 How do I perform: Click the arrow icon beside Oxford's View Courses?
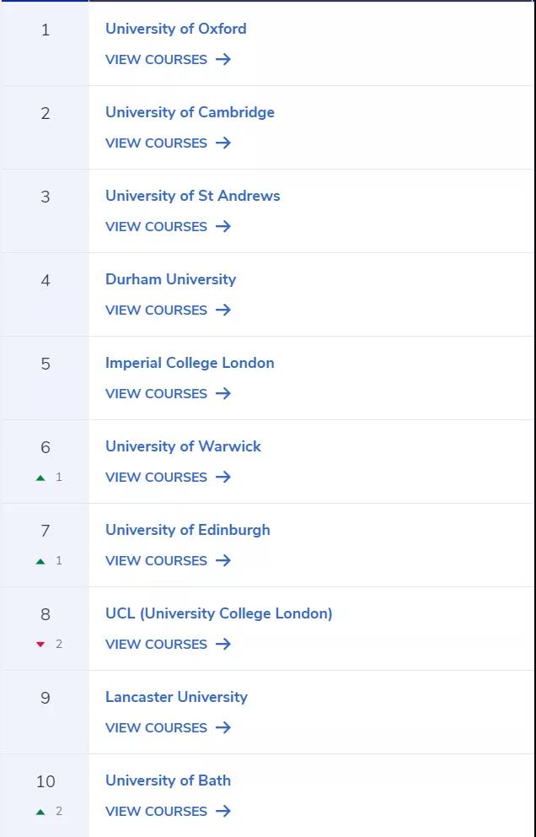click(223, 59)
